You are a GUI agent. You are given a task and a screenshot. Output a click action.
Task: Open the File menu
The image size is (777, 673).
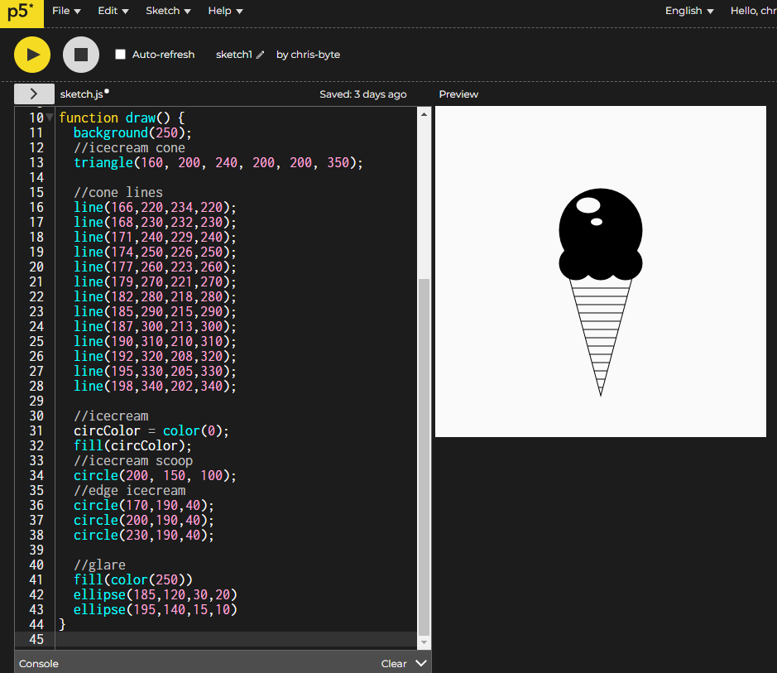click(x=66, y=11)
